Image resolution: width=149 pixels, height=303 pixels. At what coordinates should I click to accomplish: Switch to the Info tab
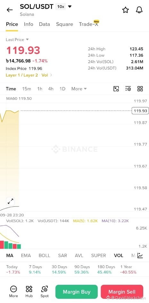click(x=29, y=24)
